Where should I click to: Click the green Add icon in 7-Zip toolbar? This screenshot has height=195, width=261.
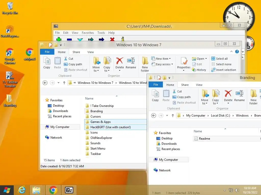point(59,39)
